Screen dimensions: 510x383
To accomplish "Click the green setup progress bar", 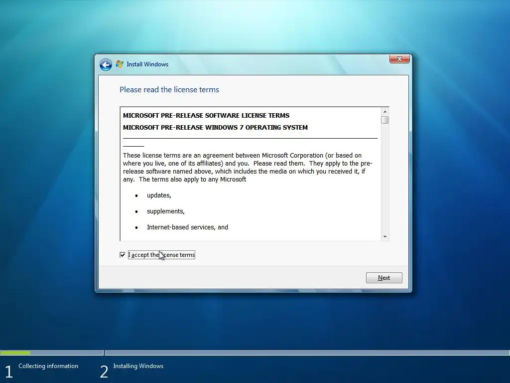I will point(15,353).
